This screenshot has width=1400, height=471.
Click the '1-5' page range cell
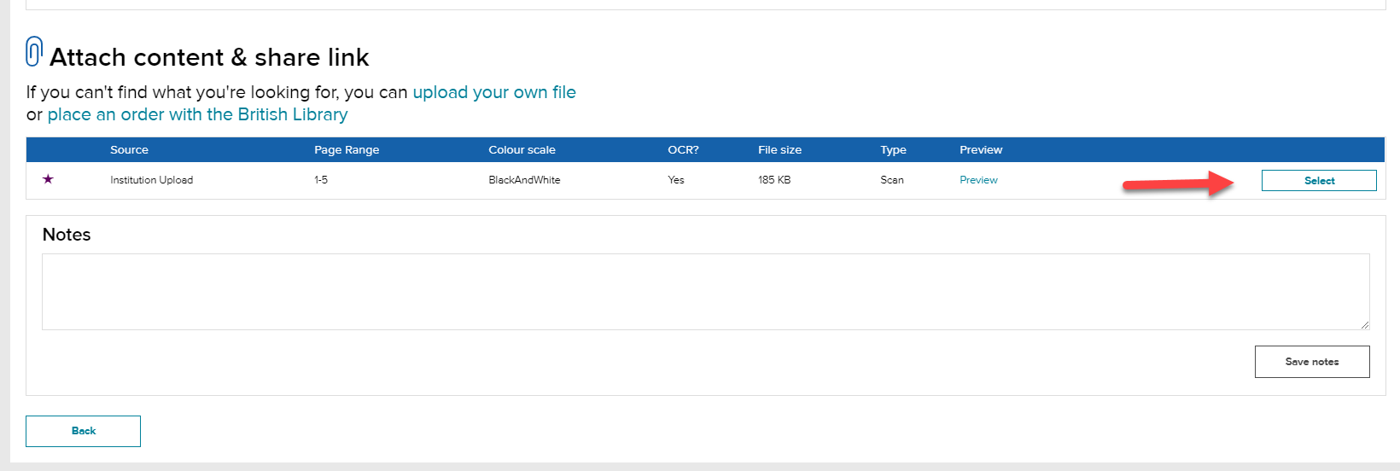click(x=321, y=180)
